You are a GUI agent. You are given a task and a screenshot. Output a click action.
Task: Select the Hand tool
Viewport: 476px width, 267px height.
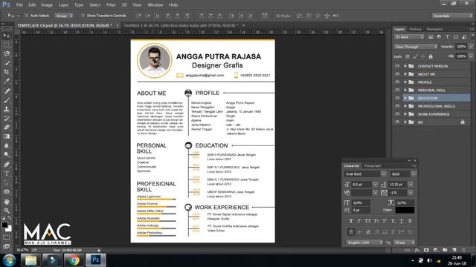[7, 201]
